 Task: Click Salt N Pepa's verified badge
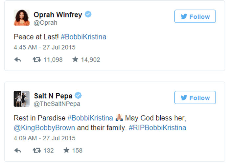[x=78, y=96]
